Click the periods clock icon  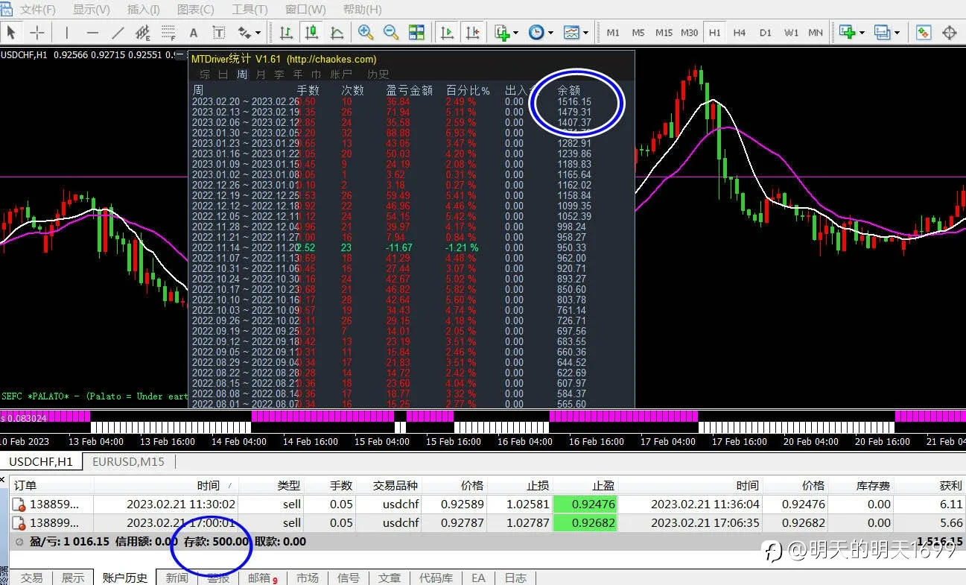536,33
